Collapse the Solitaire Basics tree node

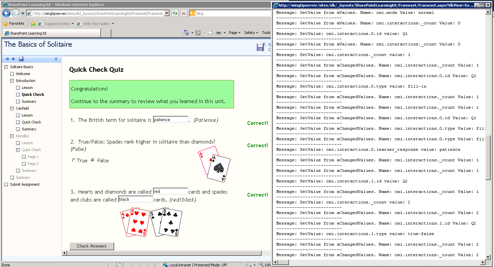pyautogui.click(x=6, y=67)
